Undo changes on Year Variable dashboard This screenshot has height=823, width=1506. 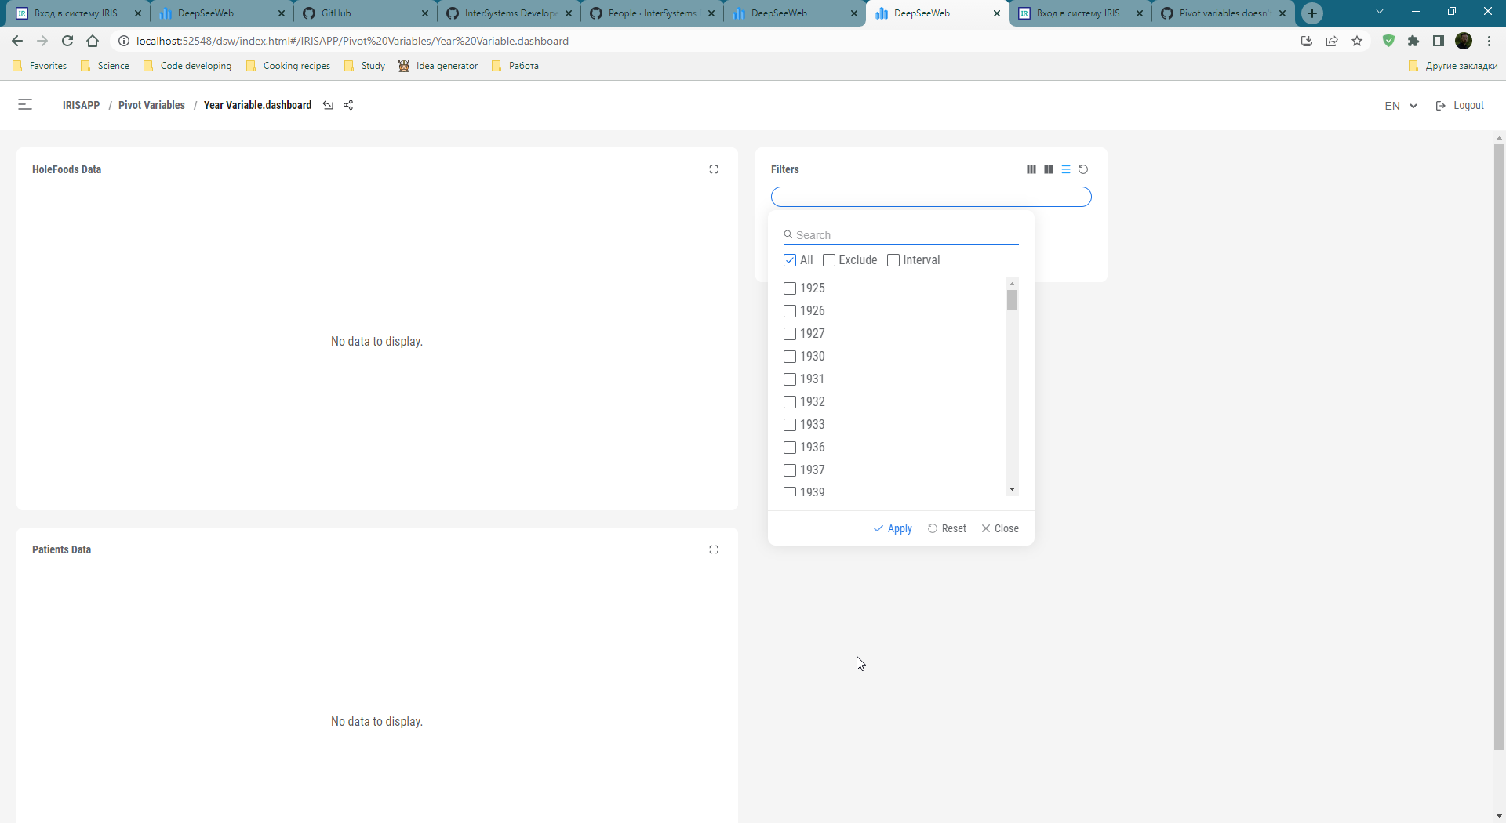[x=329, y=104]
